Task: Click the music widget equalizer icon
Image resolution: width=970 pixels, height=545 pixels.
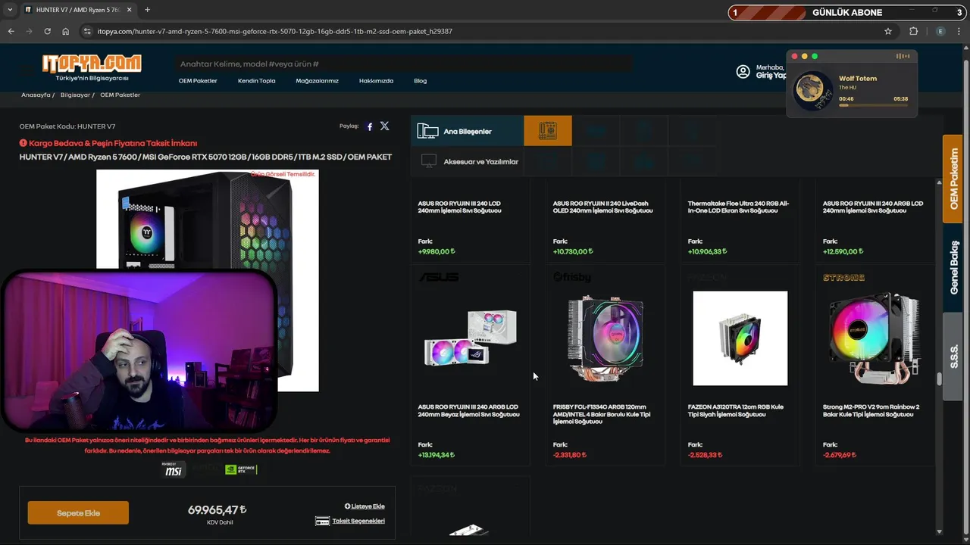Action: point(903,56)
